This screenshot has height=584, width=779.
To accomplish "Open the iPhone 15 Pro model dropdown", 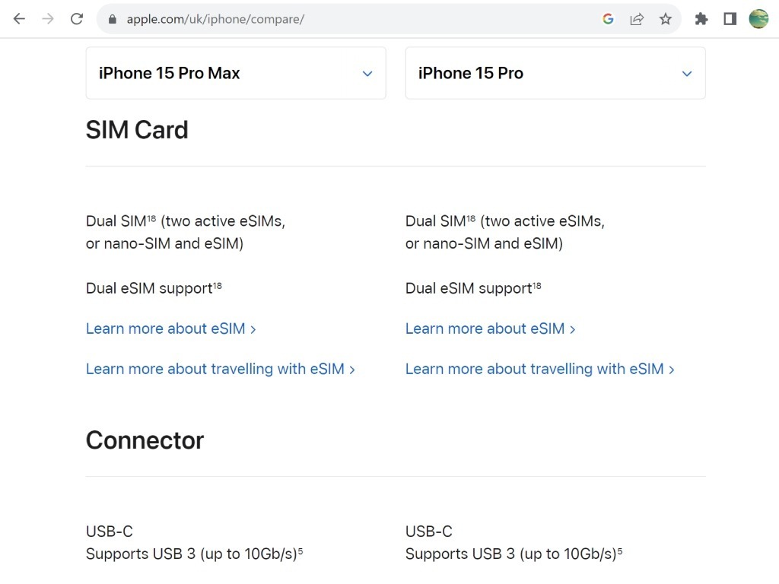I will [555, 73].
